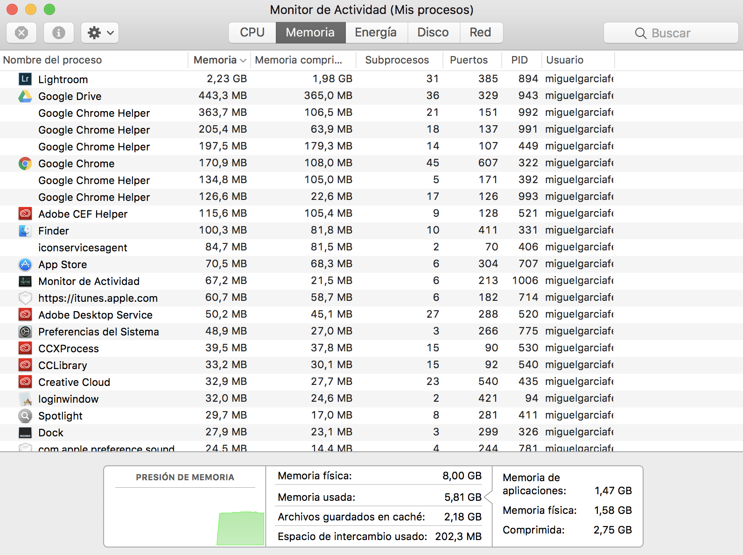Open the gear actions dropdown menu
Screen dimensions: 743x555
(x=100, y=33)
